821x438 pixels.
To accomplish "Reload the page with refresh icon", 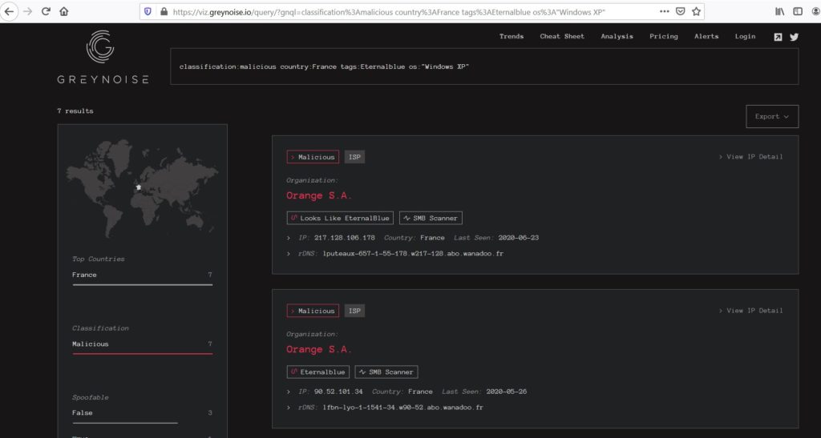I will point(46,11).
